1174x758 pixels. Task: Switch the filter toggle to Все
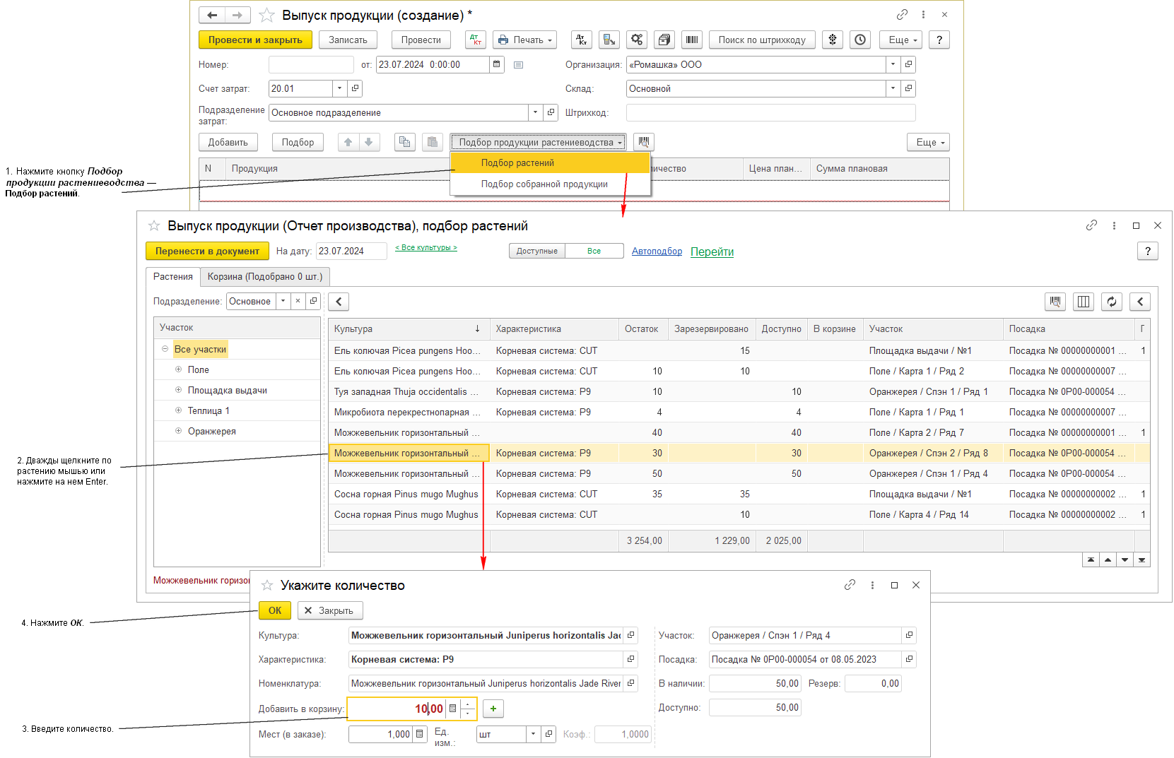[x=594, y=251]
